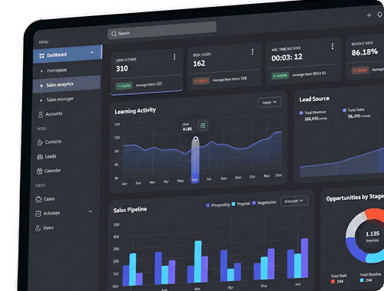Viewport: 384px width, 291px height.
Task: Open three-dot menu on User Actives card
Action: (174, 57)
